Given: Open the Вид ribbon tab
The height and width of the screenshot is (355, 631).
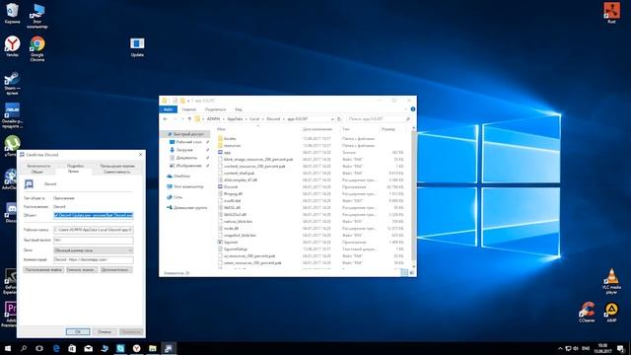Looking at the screenshot, I should [x=239, y=109].
